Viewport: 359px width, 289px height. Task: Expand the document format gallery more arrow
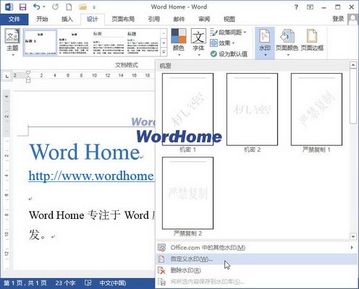point(164,52)
